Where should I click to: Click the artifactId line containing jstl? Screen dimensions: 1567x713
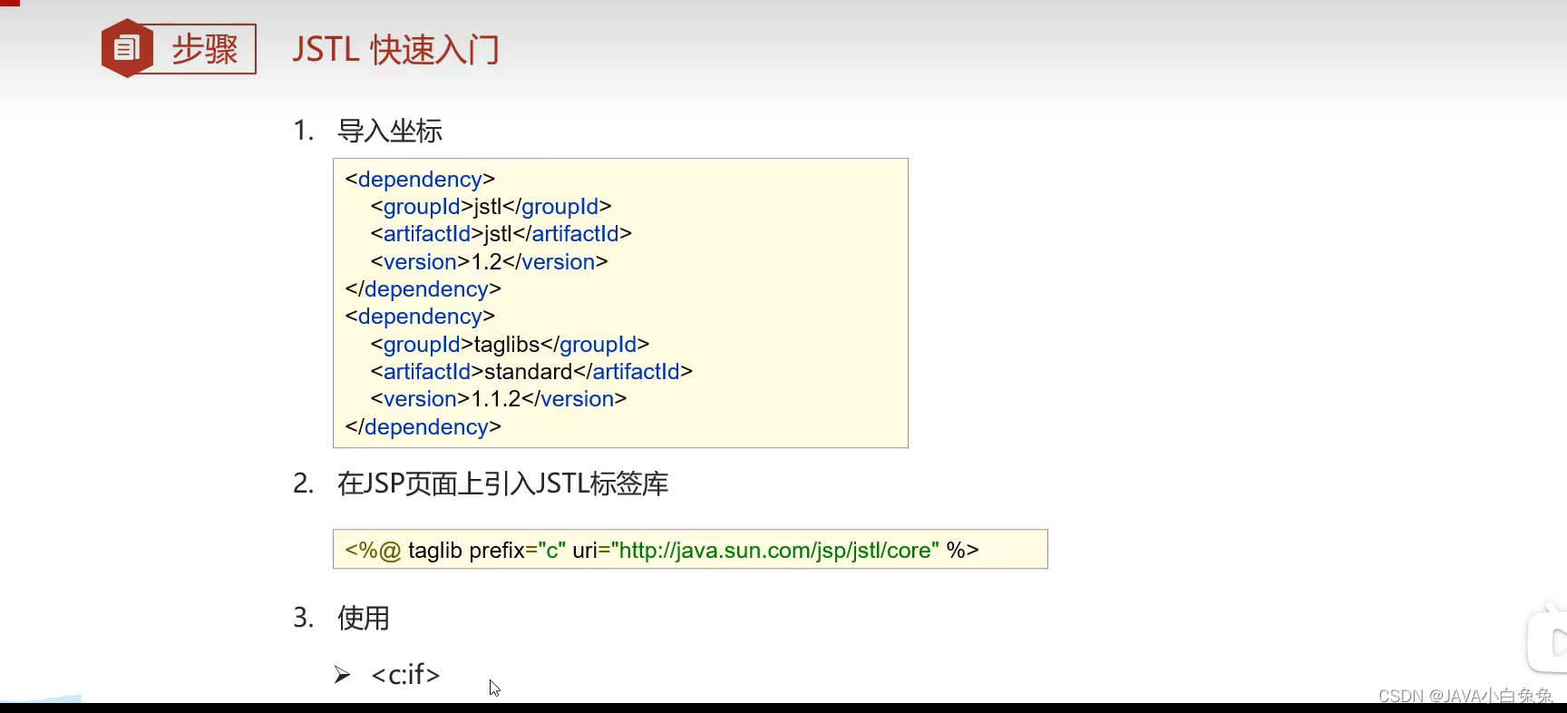point(501,234)
